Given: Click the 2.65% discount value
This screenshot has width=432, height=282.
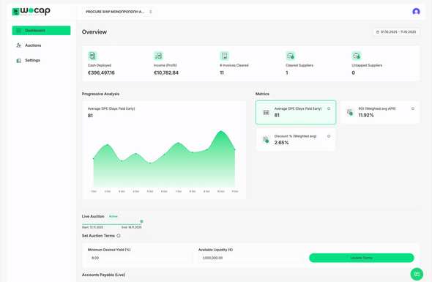Looking at the screenshot, I should pos(282,143).
